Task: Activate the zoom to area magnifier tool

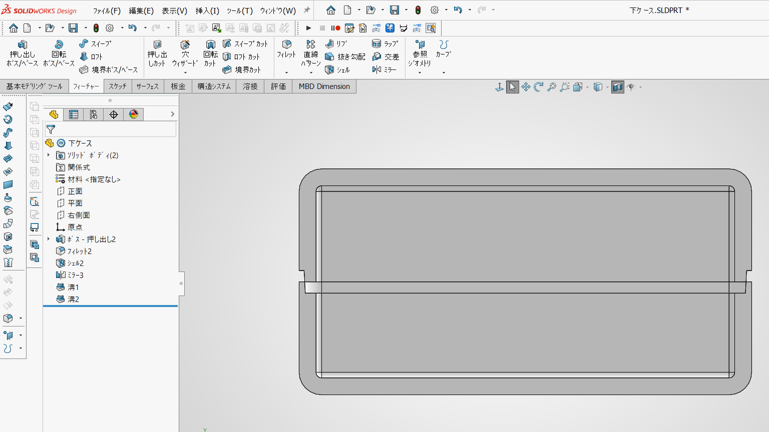Action: (565, 87)
